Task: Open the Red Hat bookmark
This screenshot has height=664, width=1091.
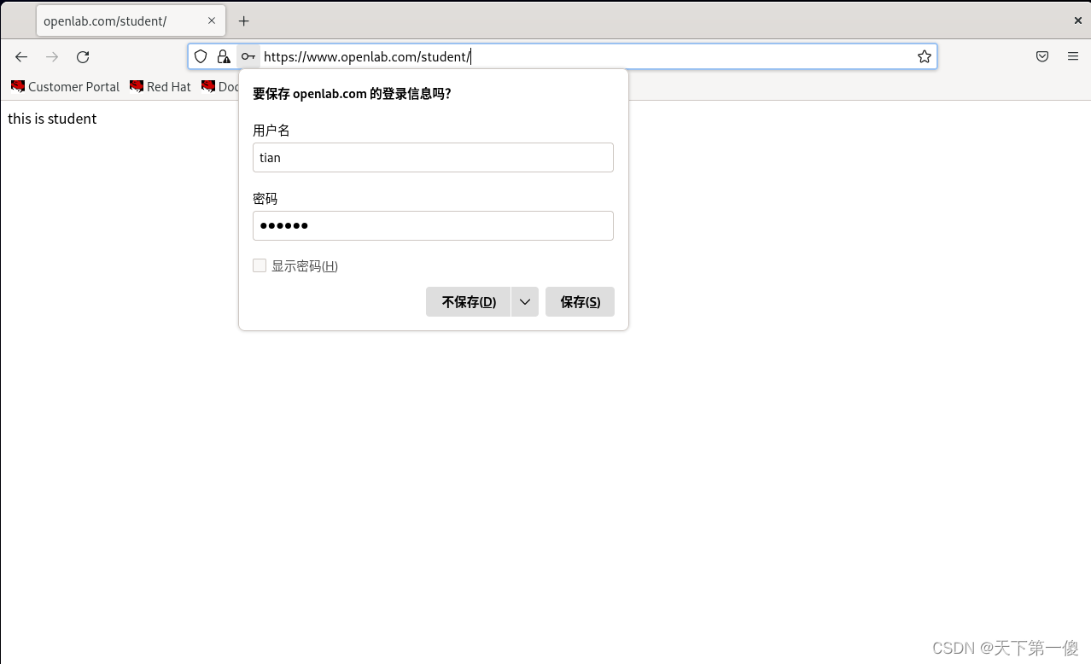Action: point(160,86)
